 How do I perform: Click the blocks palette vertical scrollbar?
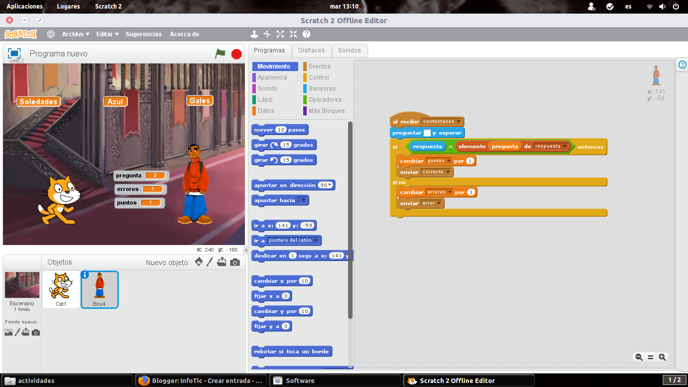click(x=351, y=220)
